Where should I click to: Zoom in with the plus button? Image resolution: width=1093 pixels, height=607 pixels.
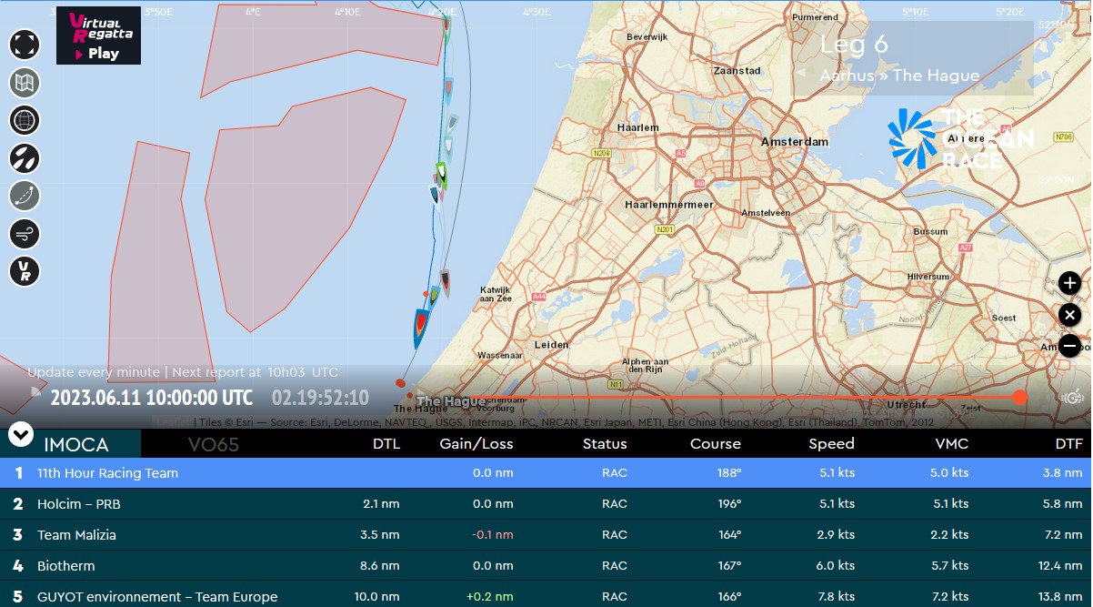(1069, 284)
